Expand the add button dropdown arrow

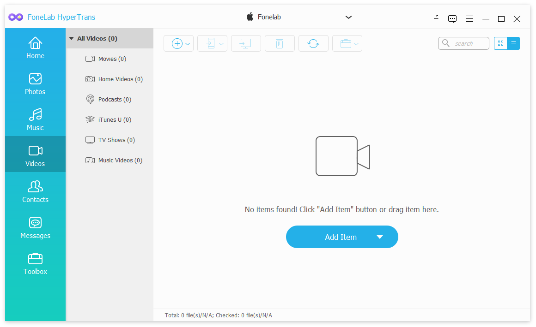click(x=188, y=44)
